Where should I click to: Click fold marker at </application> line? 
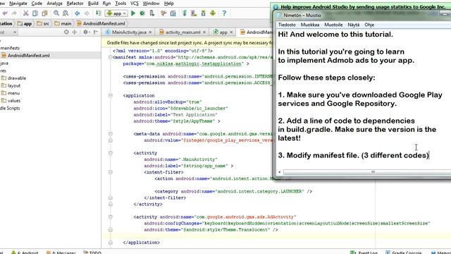click(111, 243)
